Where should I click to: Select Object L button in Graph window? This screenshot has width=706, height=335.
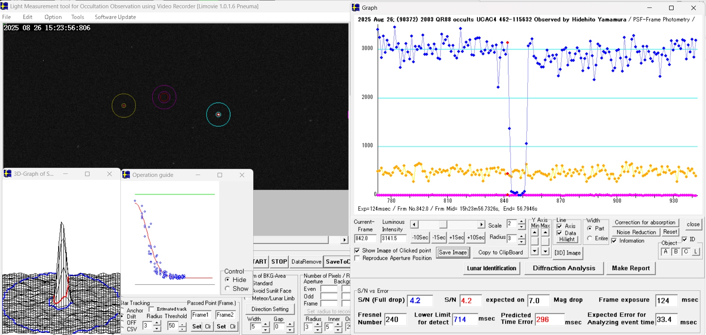tap(696, 252)
